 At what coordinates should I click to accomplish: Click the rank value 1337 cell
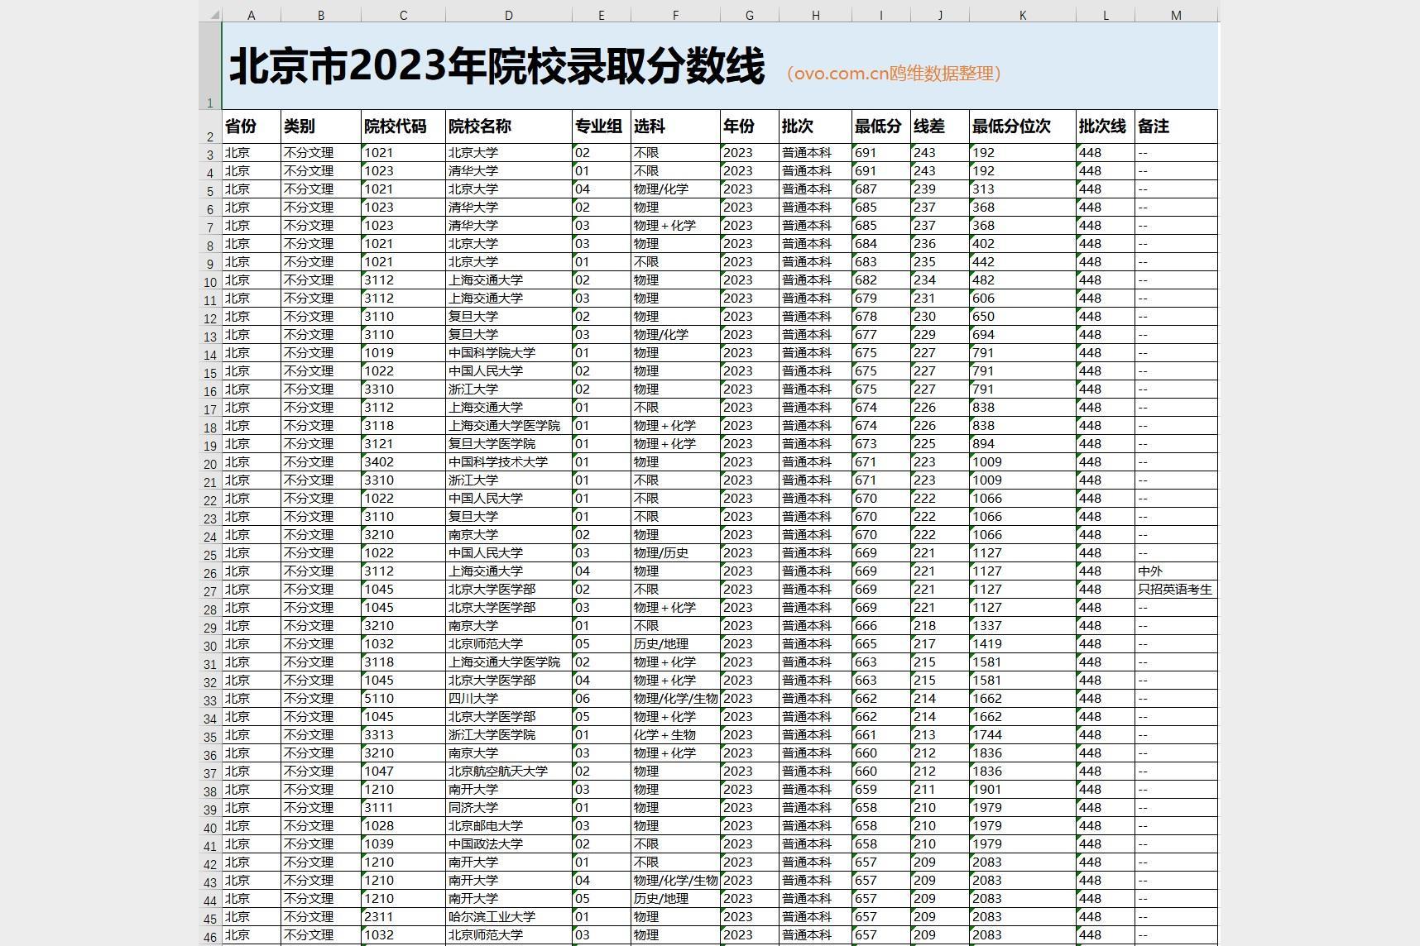pos(1023,626)
